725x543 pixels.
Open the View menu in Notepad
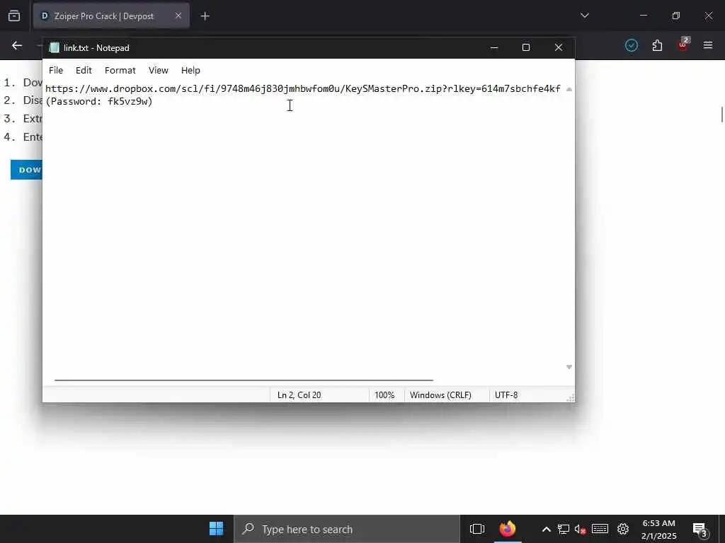click(x=158, y=70)
